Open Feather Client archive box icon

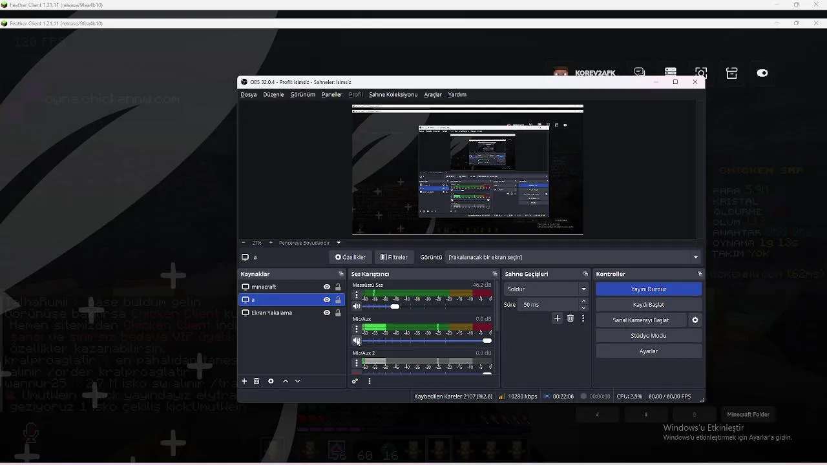732,73
